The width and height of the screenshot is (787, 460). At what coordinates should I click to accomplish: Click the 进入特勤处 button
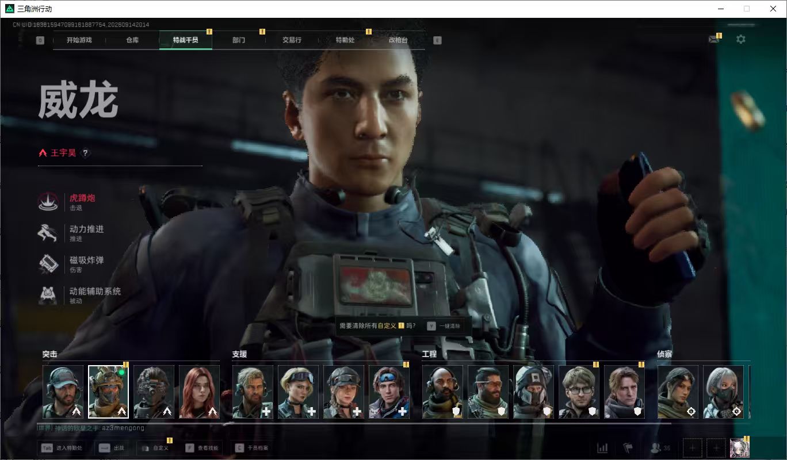62,448
